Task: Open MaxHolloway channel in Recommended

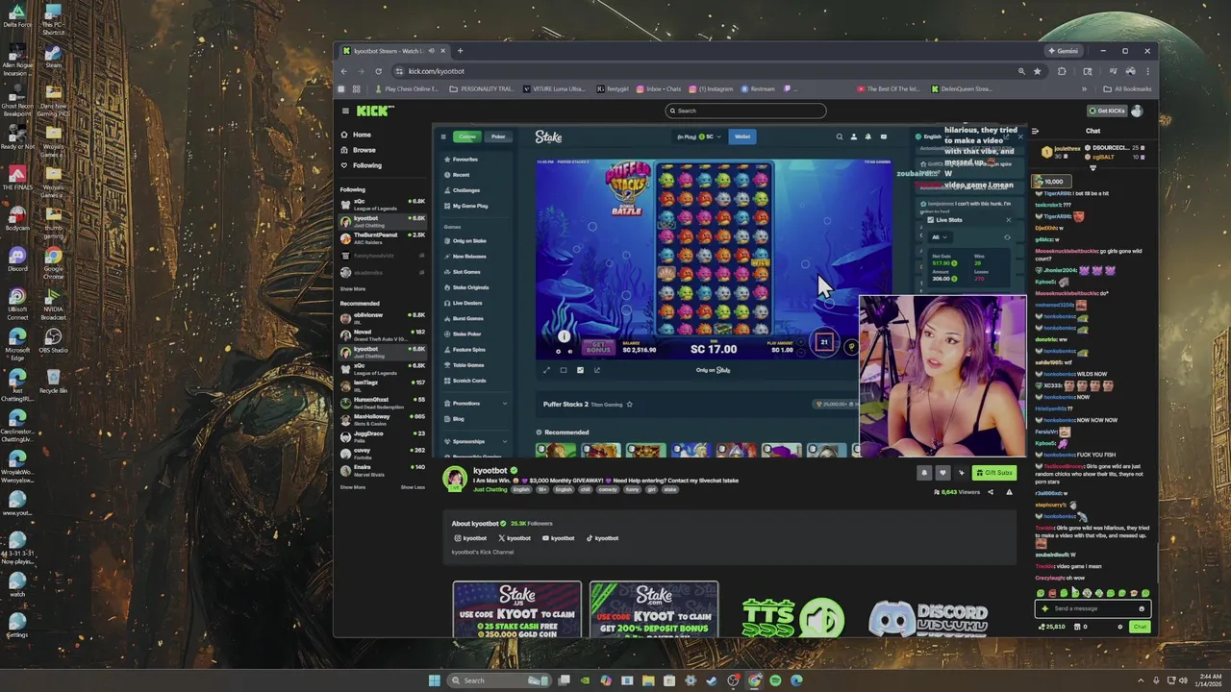Action: coord(383,419)
